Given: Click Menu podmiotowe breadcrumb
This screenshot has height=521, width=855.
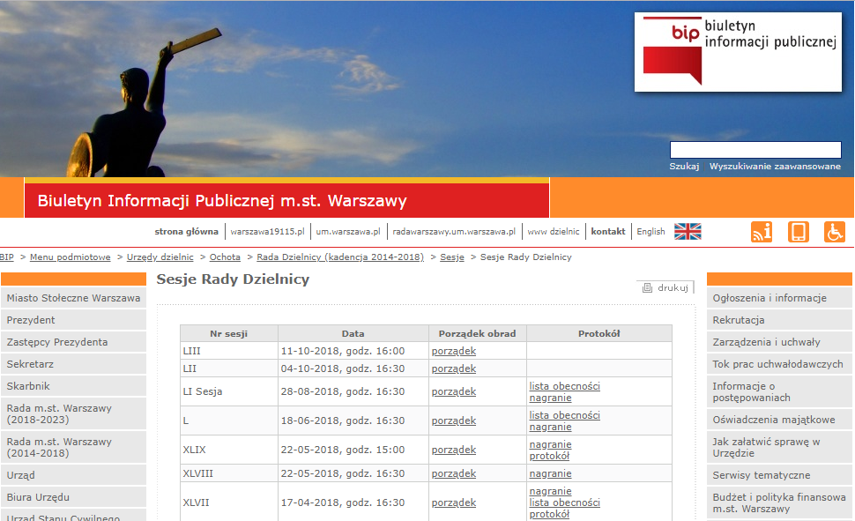Looking at the screenshot, I should pyautogui.click(x=70, y=257).
